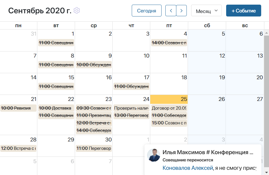Open Проверить наличие task on the 24th
The height and width of the screenshot is (175, 269).
tap(131, 108)
